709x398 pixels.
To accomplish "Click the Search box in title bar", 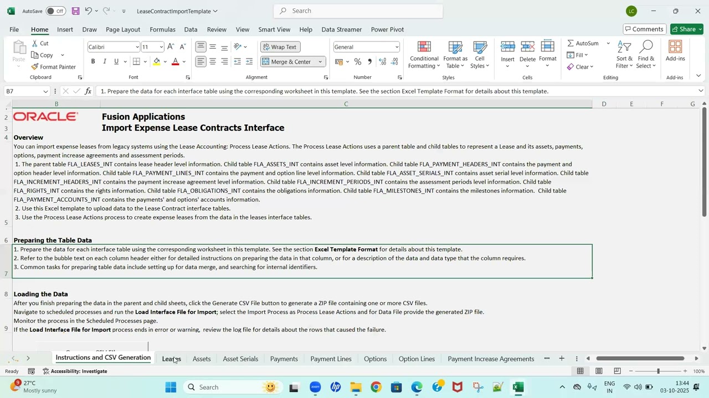I will pyautogui.click(x=358, y=11).
